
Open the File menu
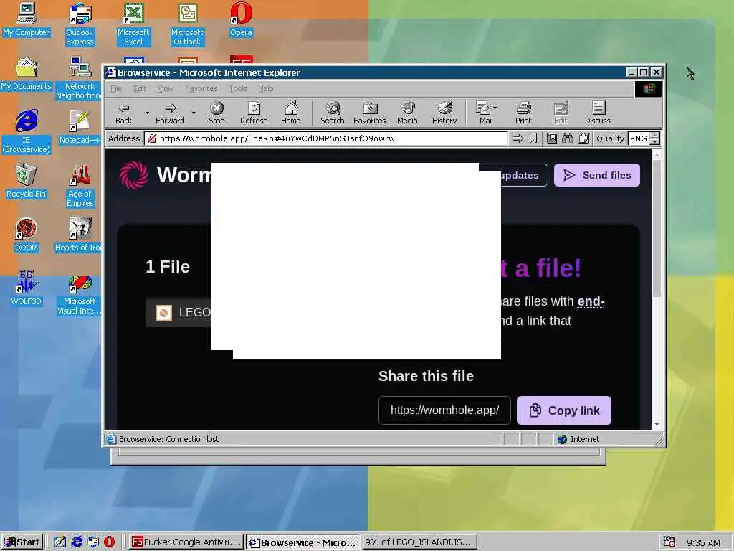[116, 88]
